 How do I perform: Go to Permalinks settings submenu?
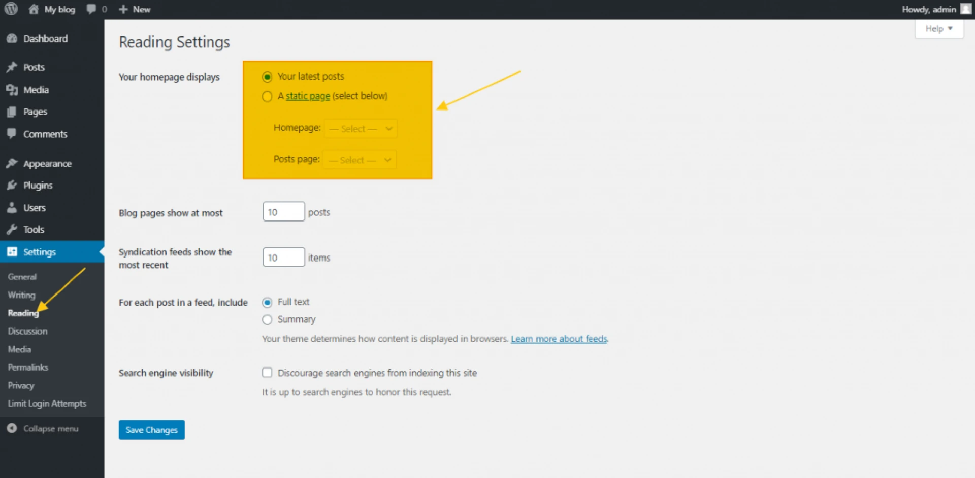pos(28,367)
